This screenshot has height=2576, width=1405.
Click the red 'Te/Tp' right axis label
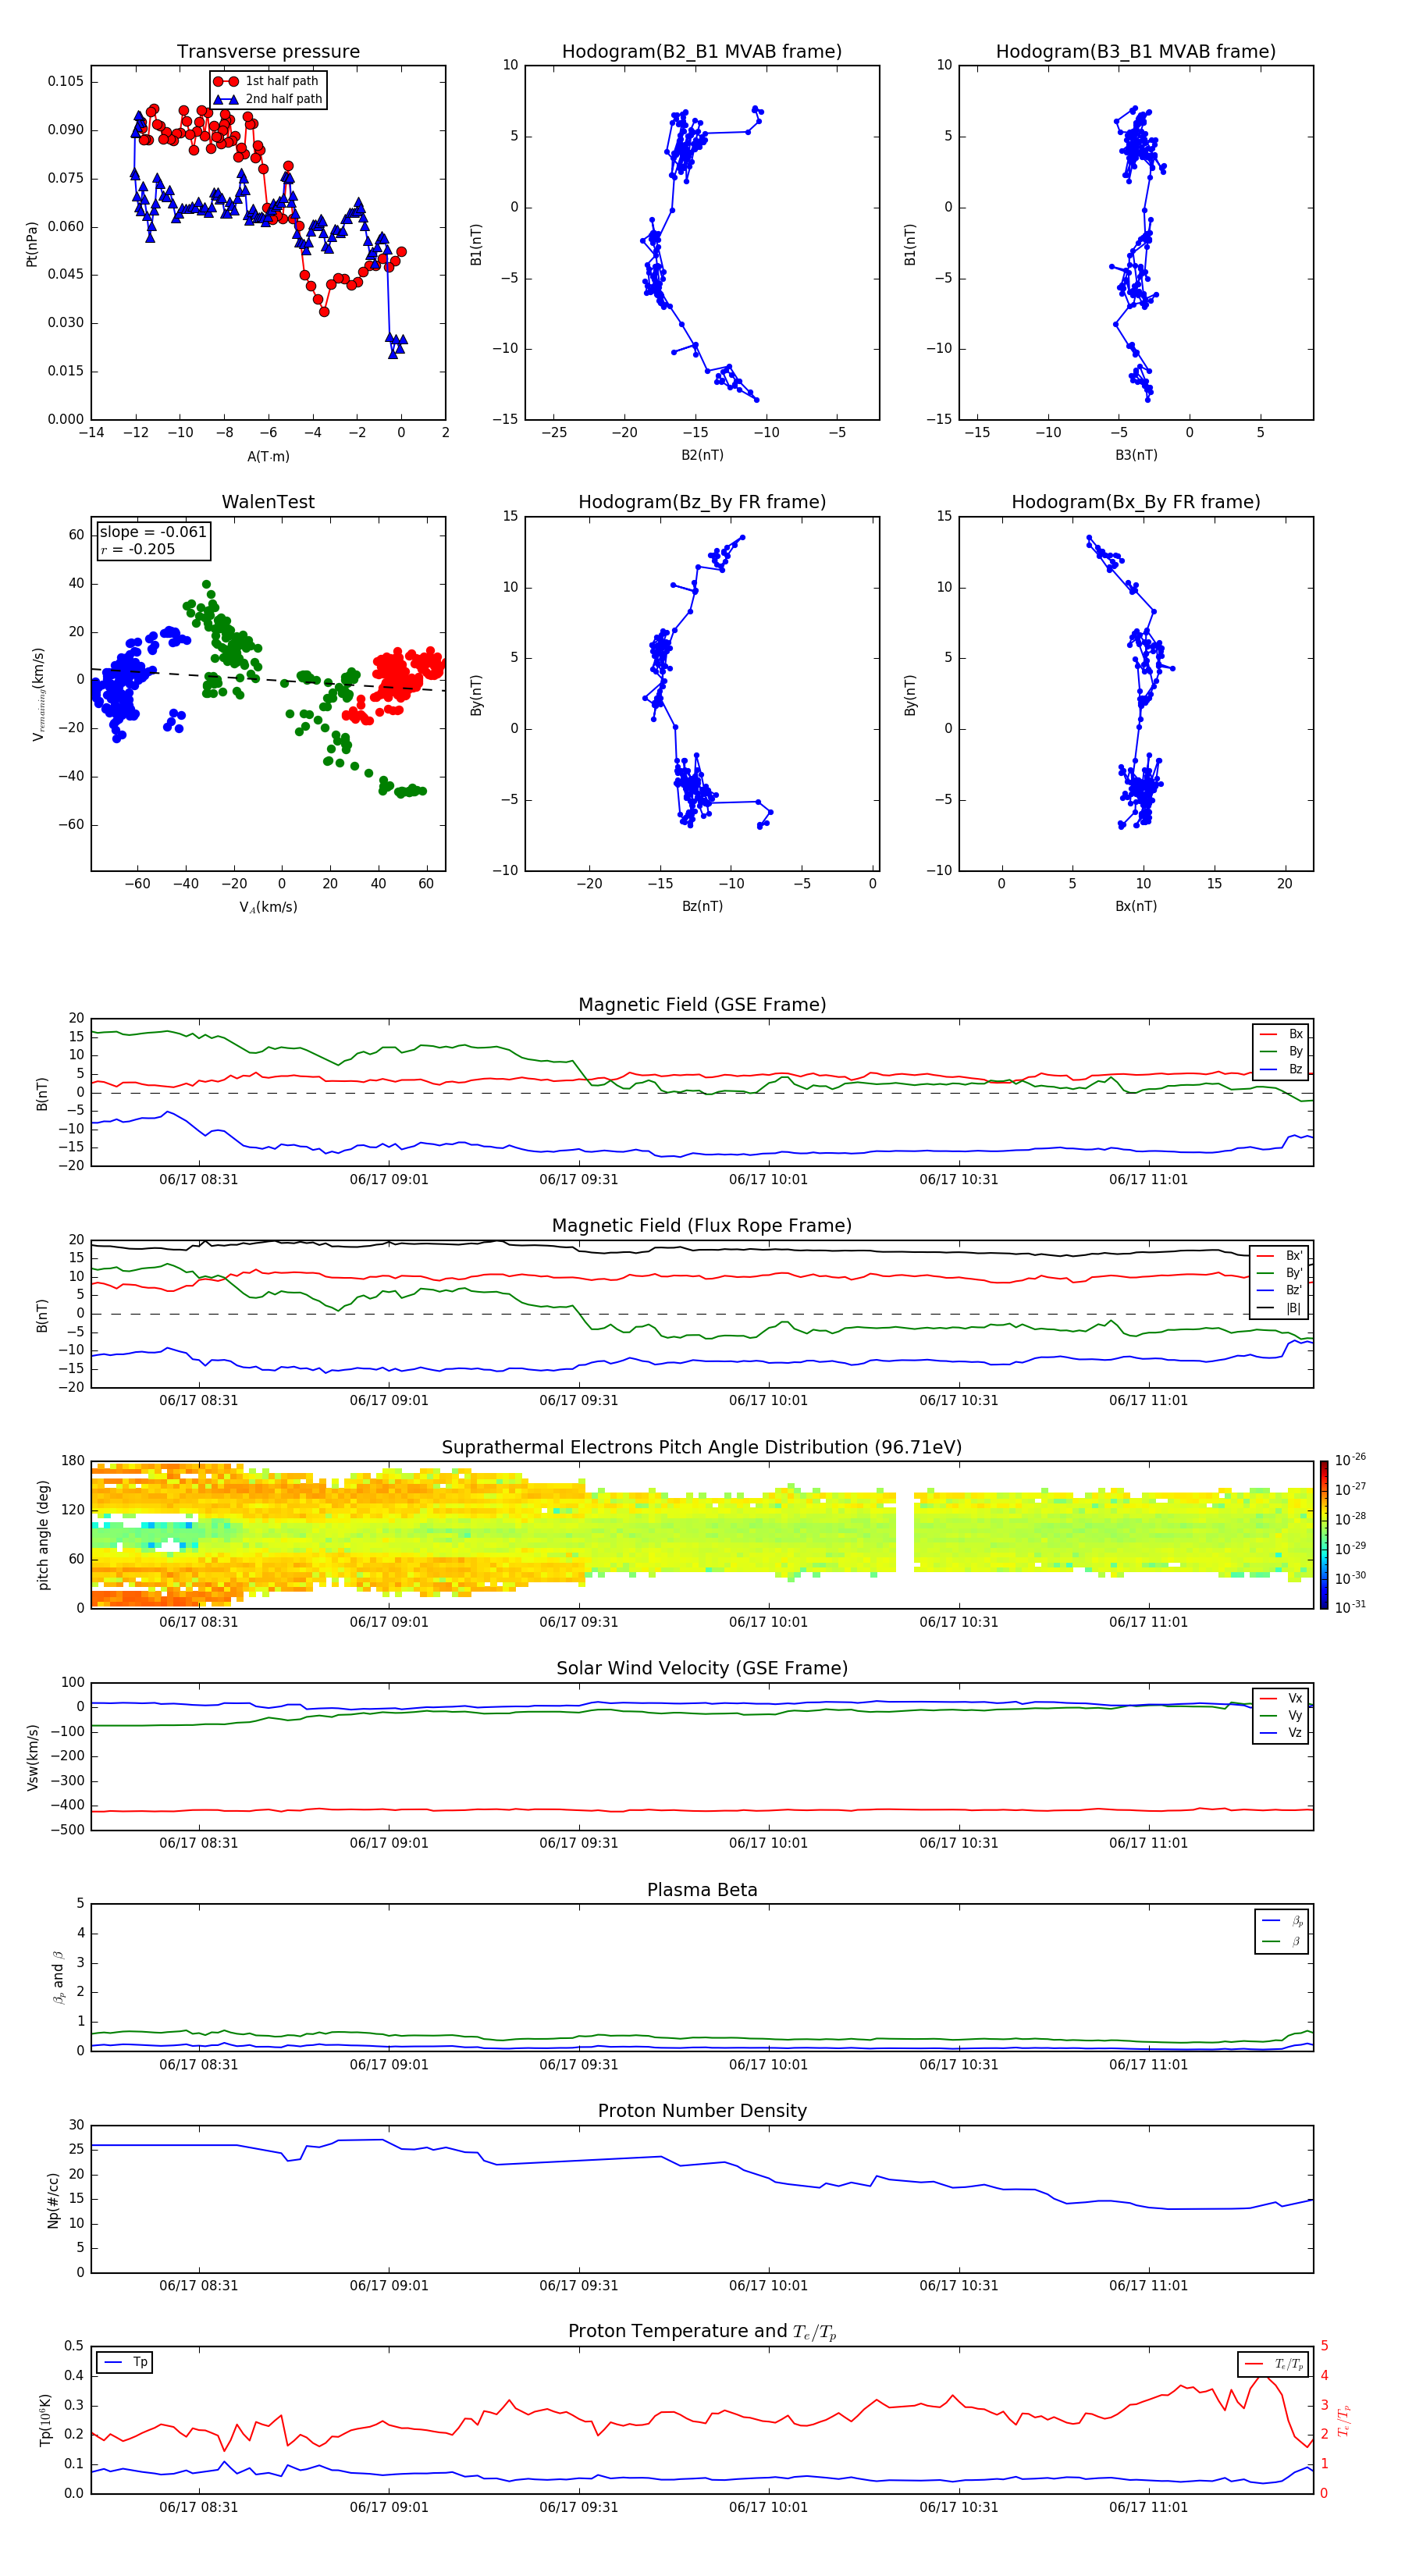1344,2420
